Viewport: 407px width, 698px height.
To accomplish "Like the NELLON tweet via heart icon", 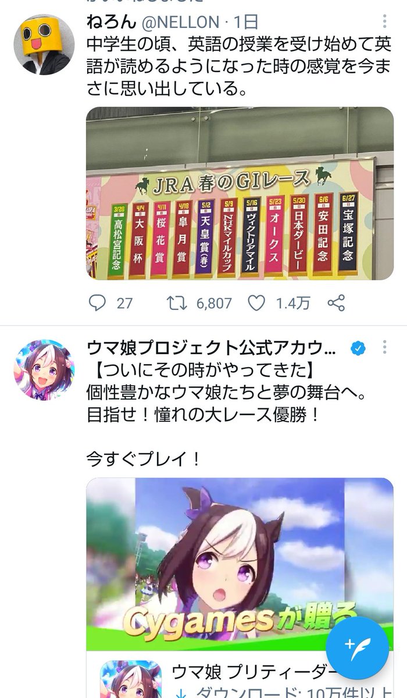I will pos(278,302).
